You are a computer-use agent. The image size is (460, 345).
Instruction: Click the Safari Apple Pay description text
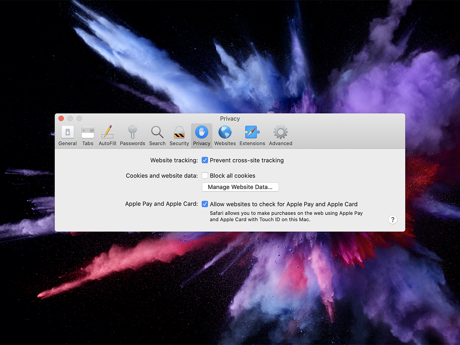[x=286, y=216]
